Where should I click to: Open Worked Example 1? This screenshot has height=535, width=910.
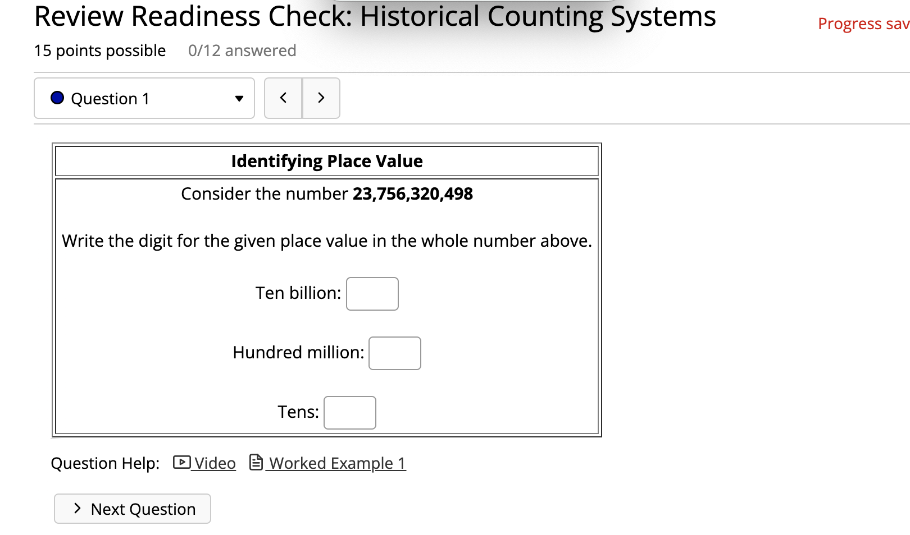(x=335, y=463)
